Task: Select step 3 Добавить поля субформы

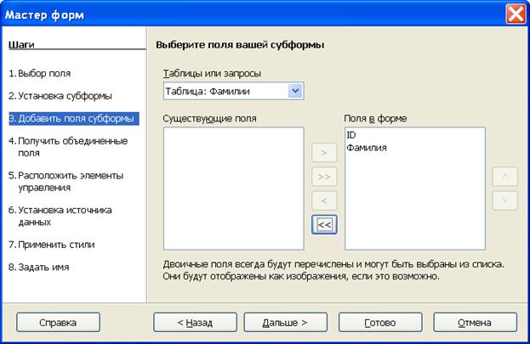Action: coord(71,118)
